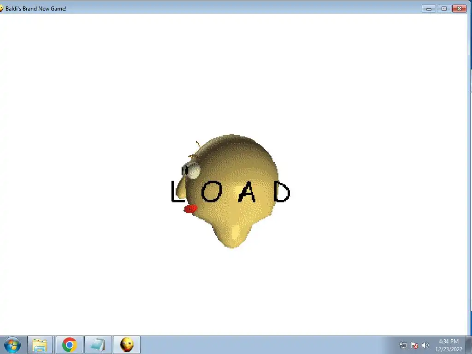
Task: Select the Baldi game taskbar button
Action: tap(127, 345)
